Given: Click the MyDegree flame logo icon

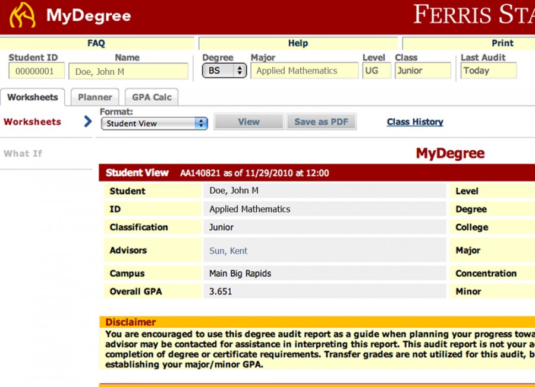Looking at the screenshot, I should (x=23, y=15).
